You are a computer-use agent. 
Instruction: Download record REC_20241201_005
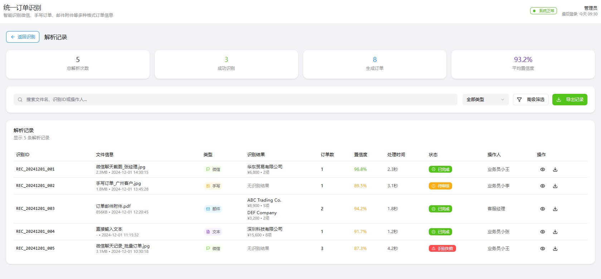tap(555, 249)
